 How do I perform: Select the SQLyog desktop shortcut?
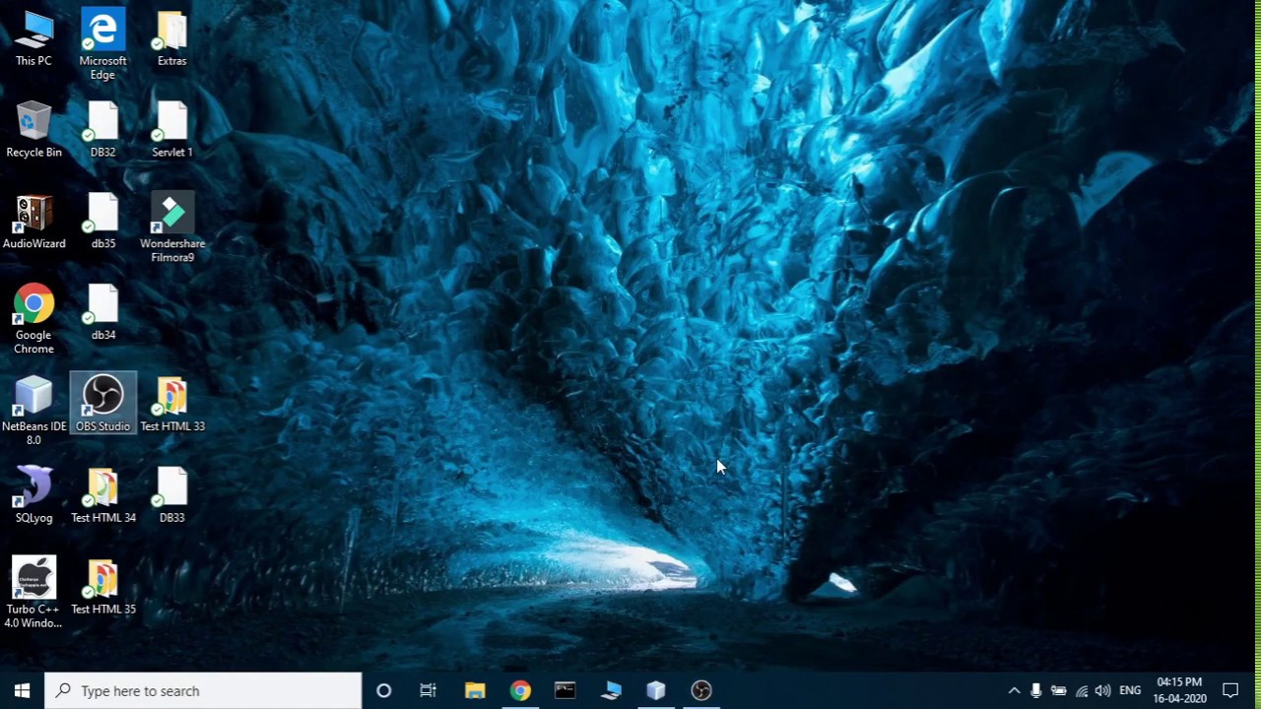point(33,496)
